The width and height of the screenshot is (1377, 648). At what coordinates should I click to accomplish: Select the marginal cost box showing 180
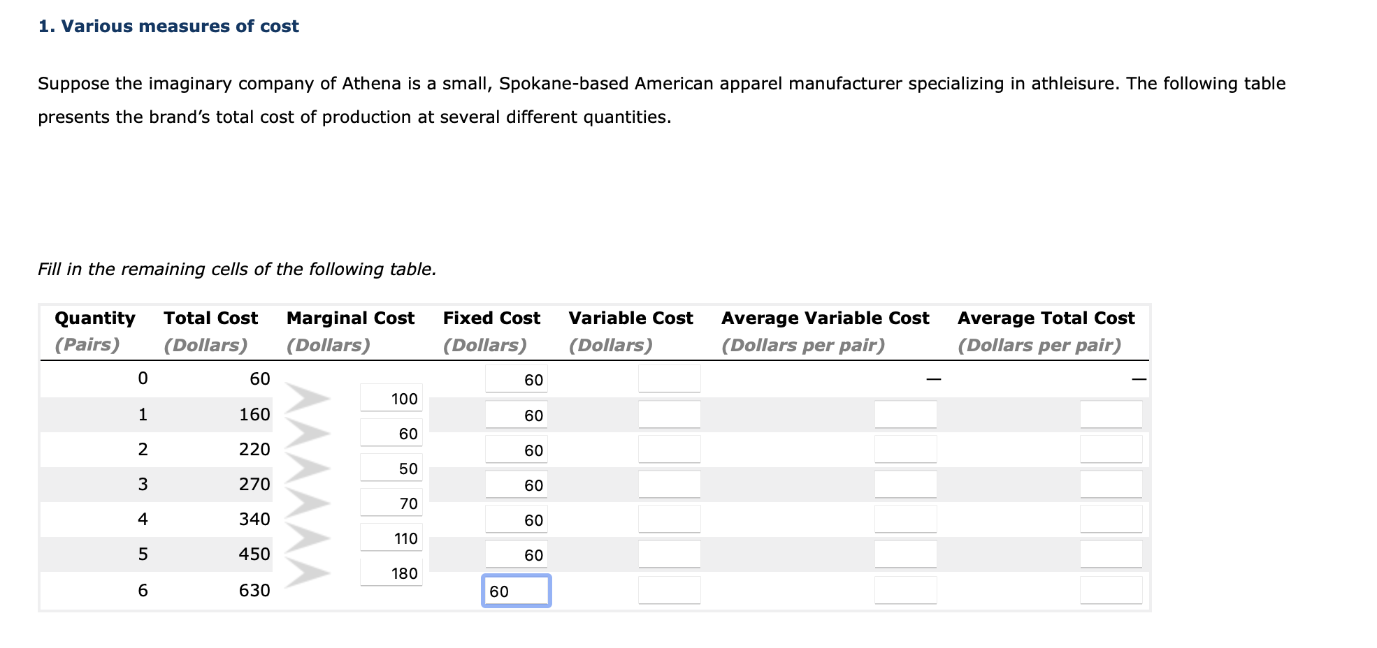(390, 573)
